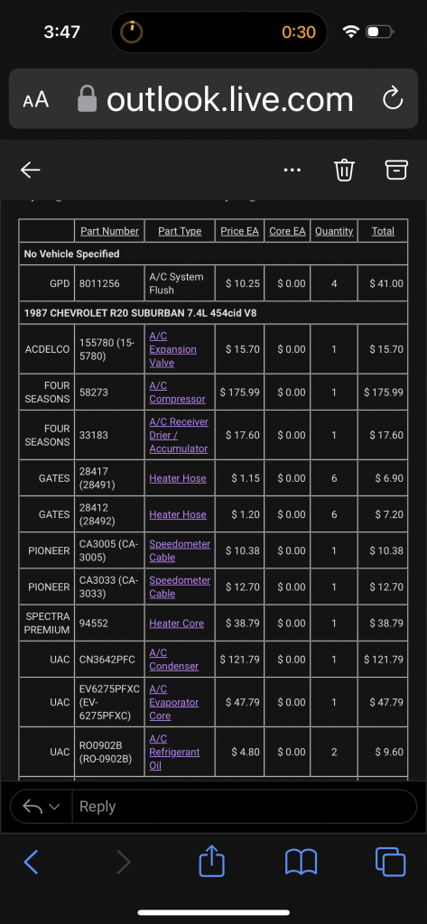
Task: Tap the back arrow in the email header
Action: [x=31, y=171]
